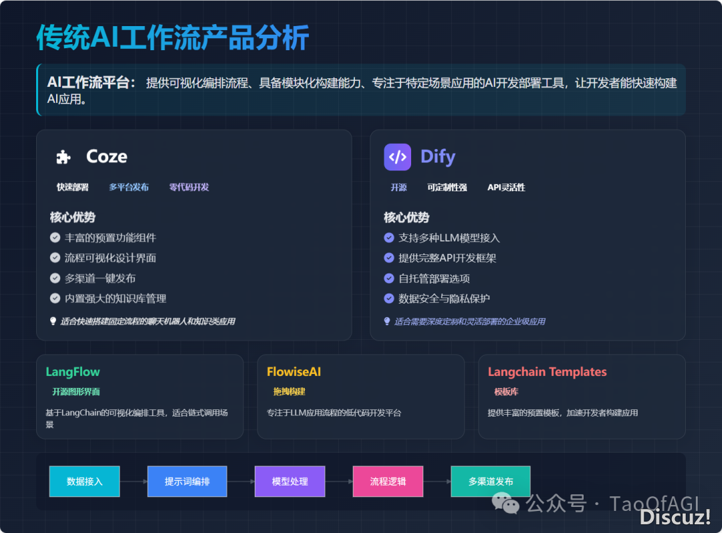Click the purple 模型处理 step box

coord(289,482)
